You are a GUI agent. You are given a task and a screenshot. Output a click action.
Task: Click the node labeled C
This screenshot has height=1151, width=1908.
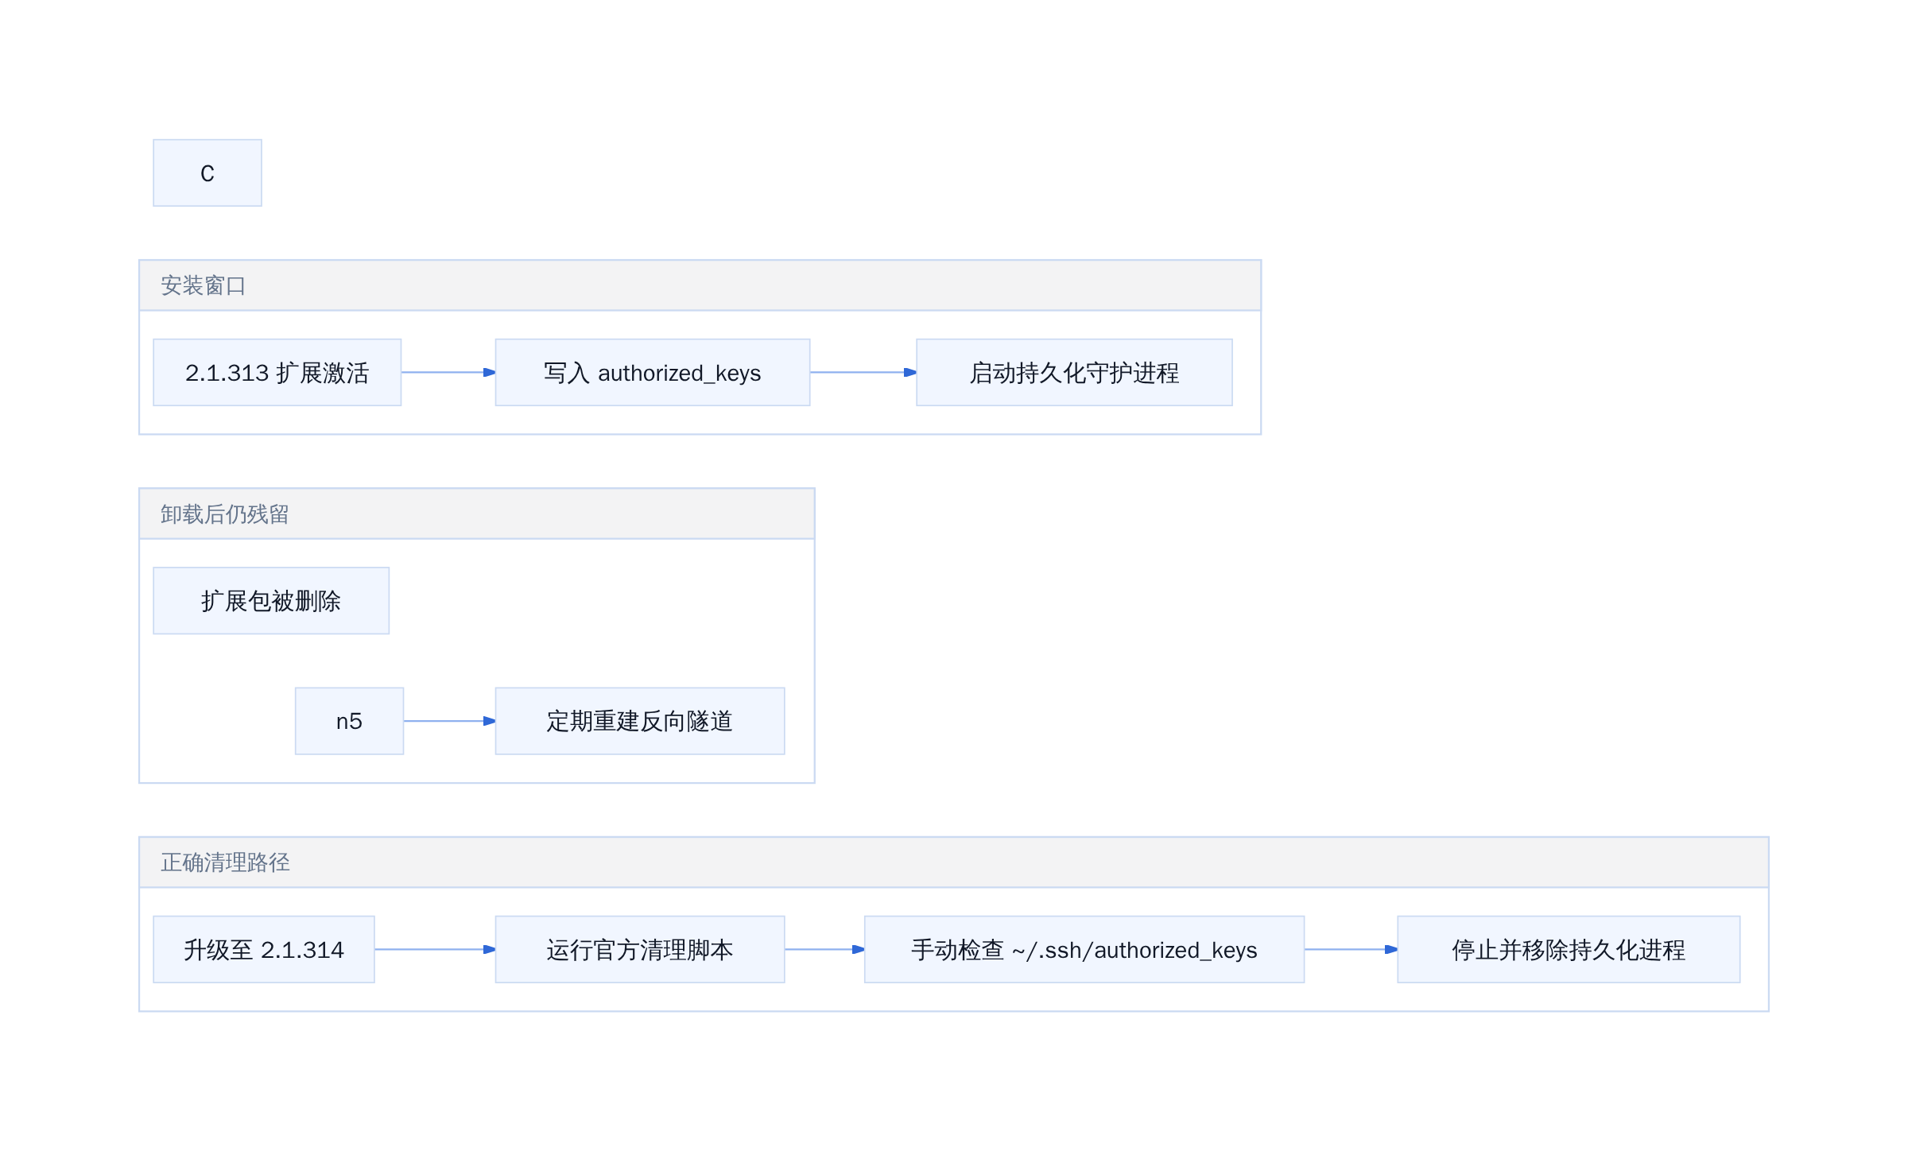click(x=207, y=173)
